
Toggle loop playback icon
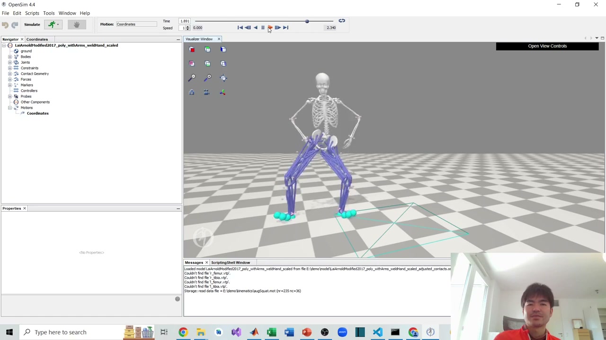pos(341,21)
